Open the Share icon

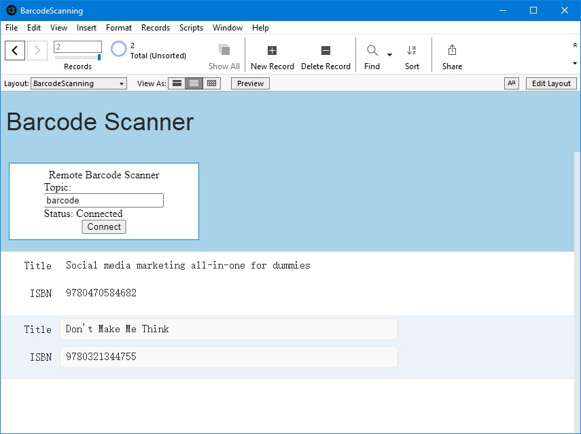click(x=452, y=51)
